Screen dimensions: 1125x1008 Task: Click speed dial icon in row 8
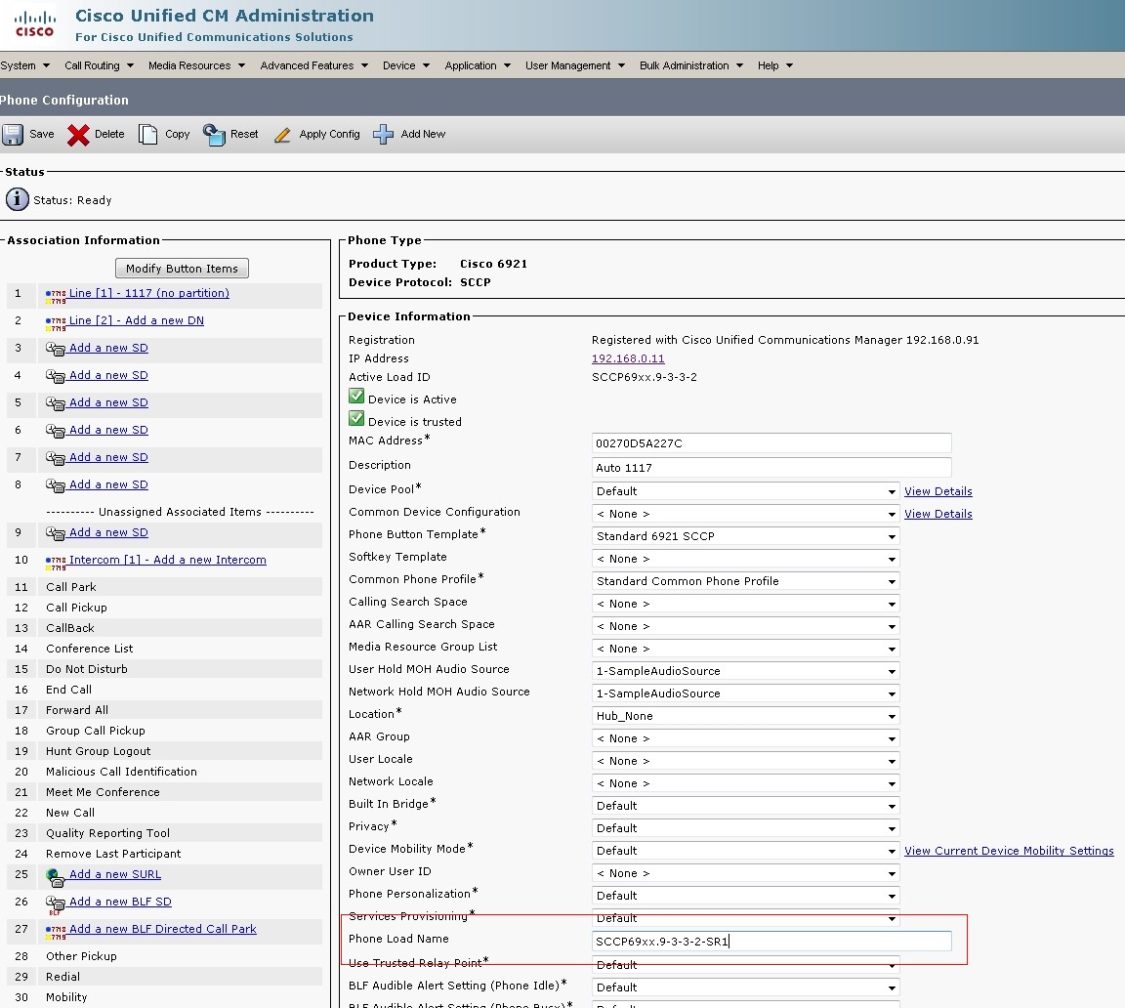(x=56, y=485)
